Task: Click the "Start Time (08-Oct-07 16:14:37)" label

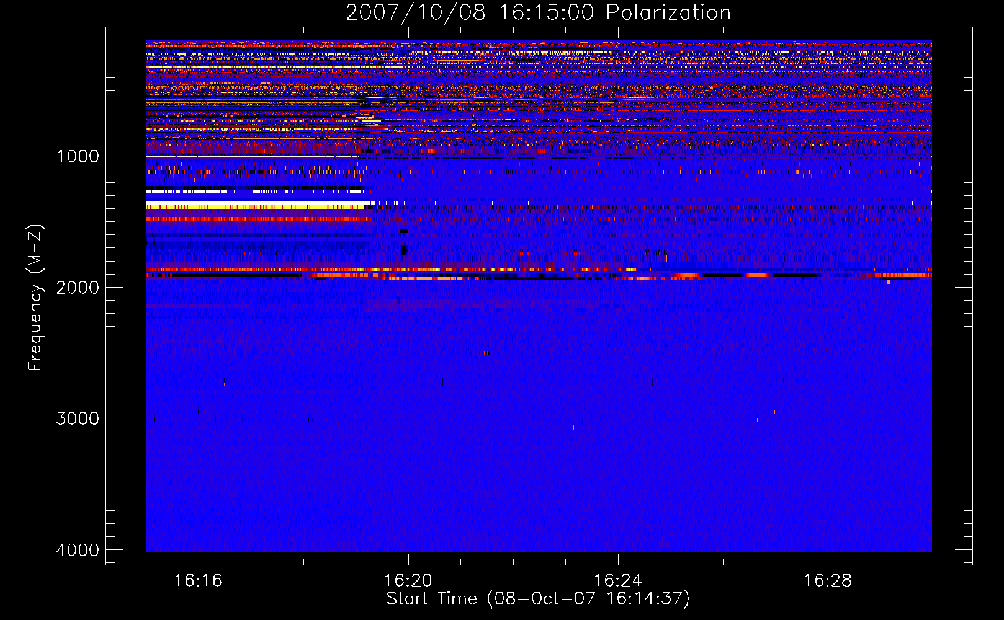Action: point(538,599)
